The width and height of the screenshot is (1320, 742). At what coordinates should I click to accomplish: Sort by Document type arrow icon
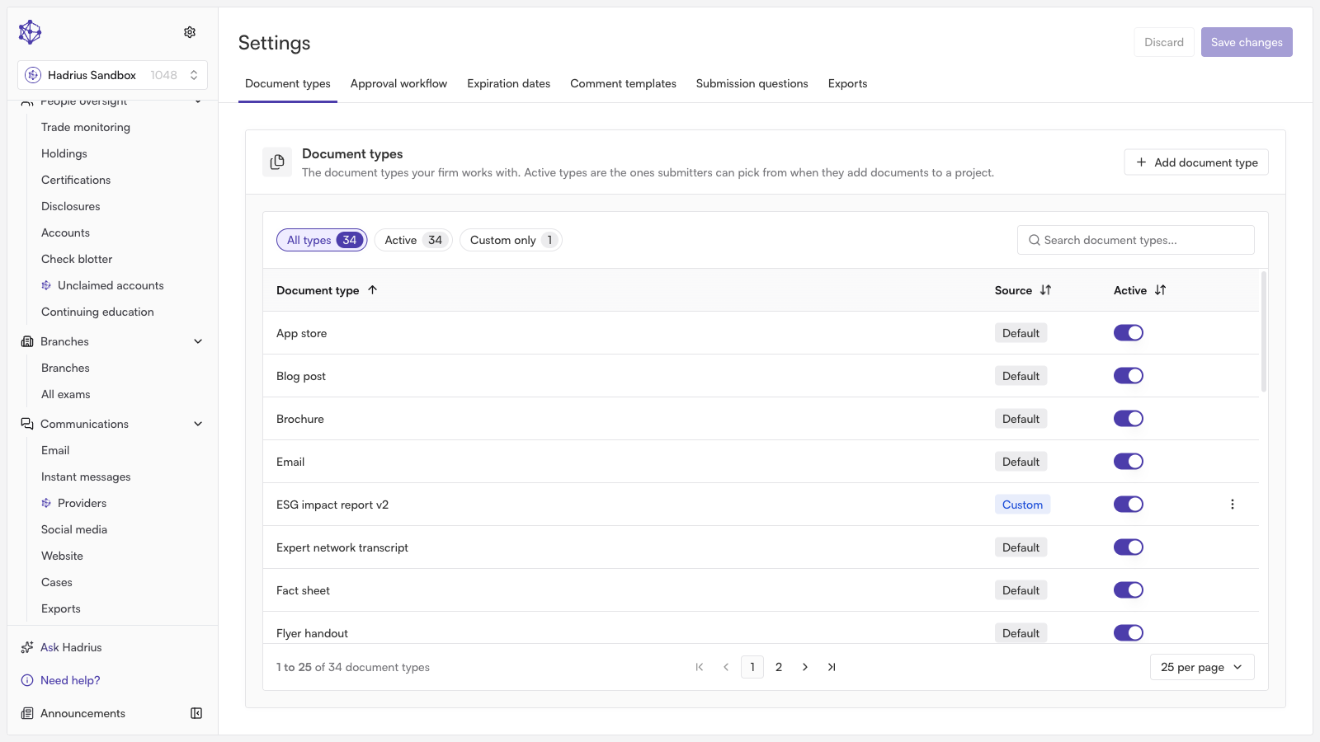pos(372,290)
